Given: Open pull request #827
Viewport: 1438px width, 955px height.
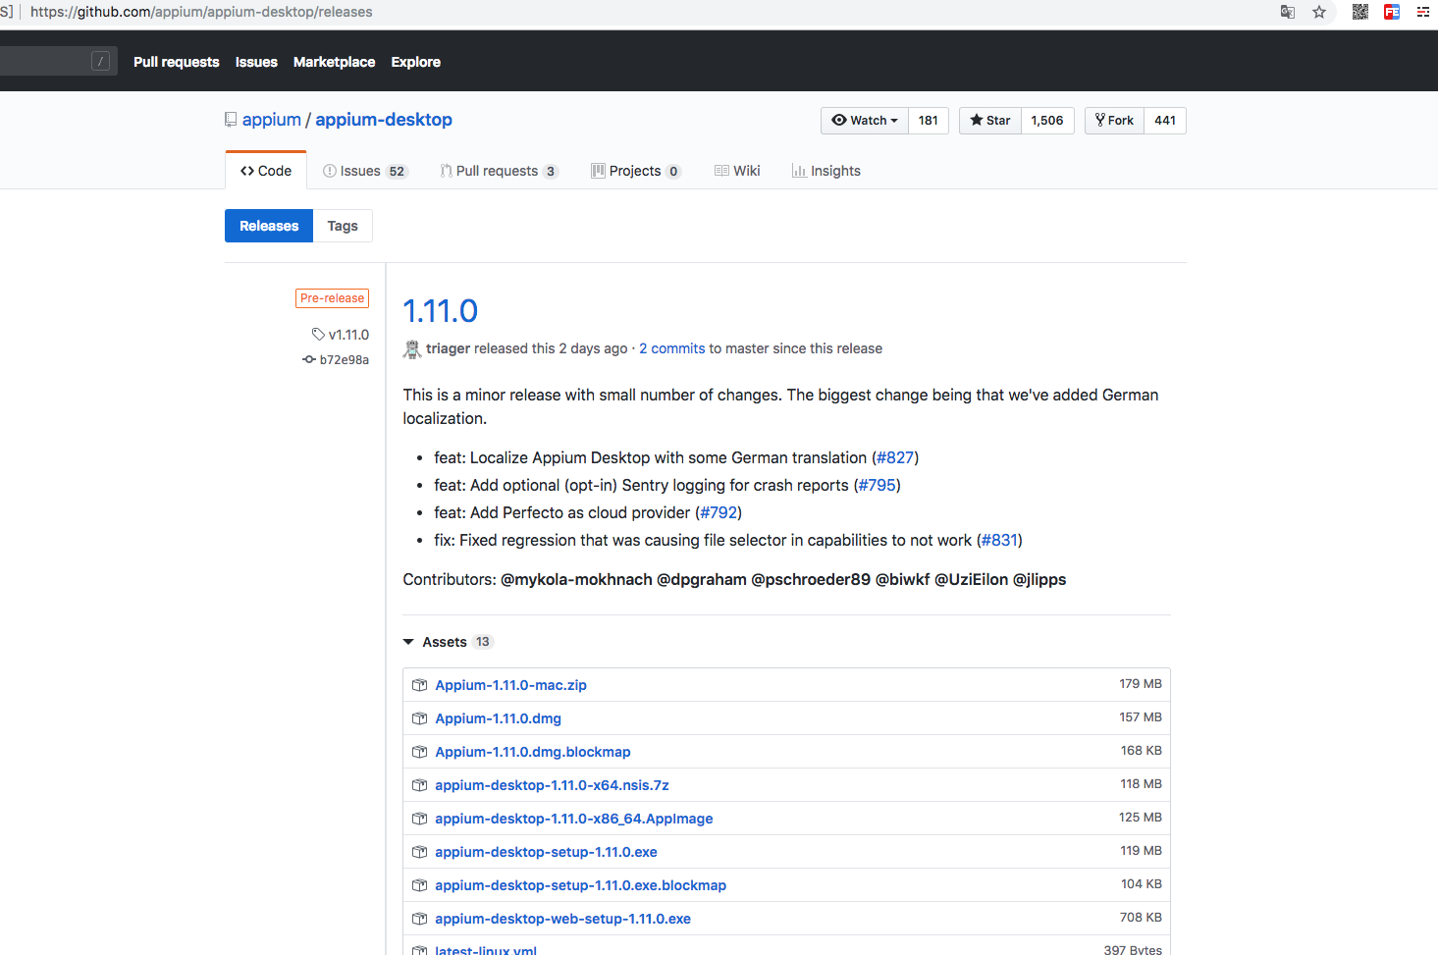Looking at the screenshot, I should point(895,457).
